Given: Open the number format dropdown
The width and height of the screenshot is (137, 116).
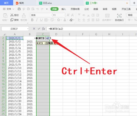Looking at the screenshot, I should 132,15.
